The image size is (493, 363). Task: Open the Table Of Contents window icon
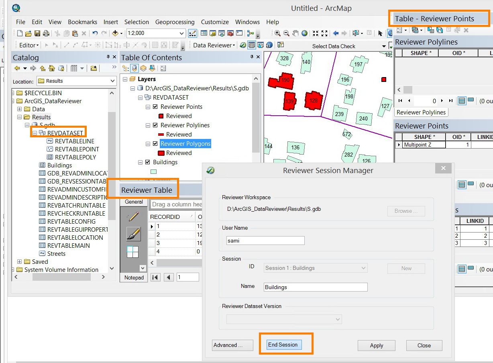204,33
